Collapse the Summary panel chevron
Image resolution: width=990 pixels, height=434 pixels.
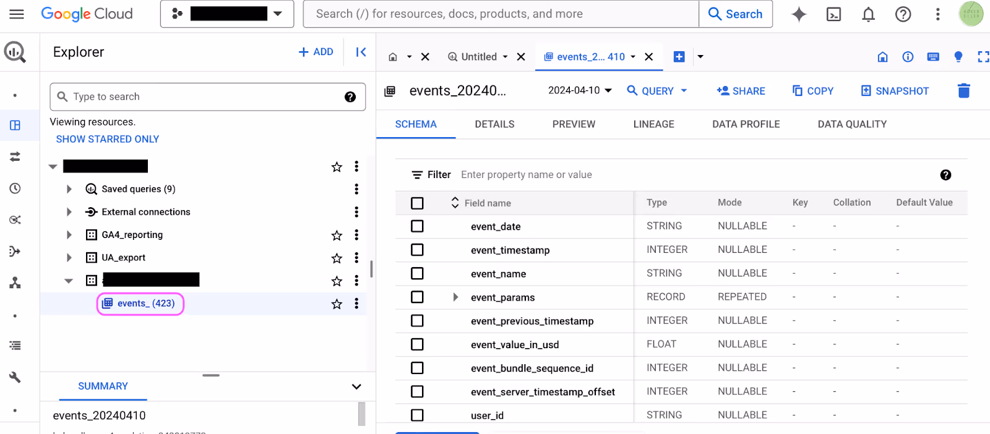(x=356, y=387)
